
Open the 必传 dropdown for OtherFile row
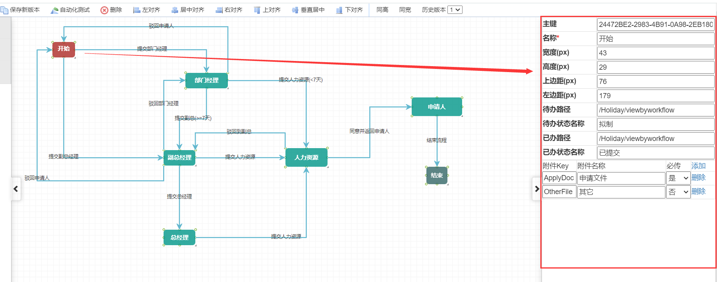[x=678, y=192]
